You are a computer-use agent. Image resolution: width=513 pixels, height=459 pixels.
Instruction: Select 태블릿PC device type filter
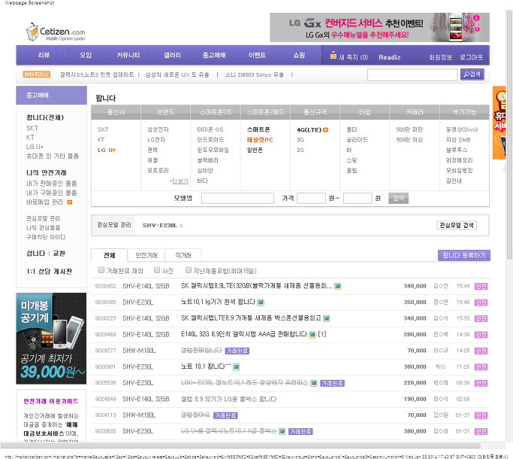tap(260, 140)
